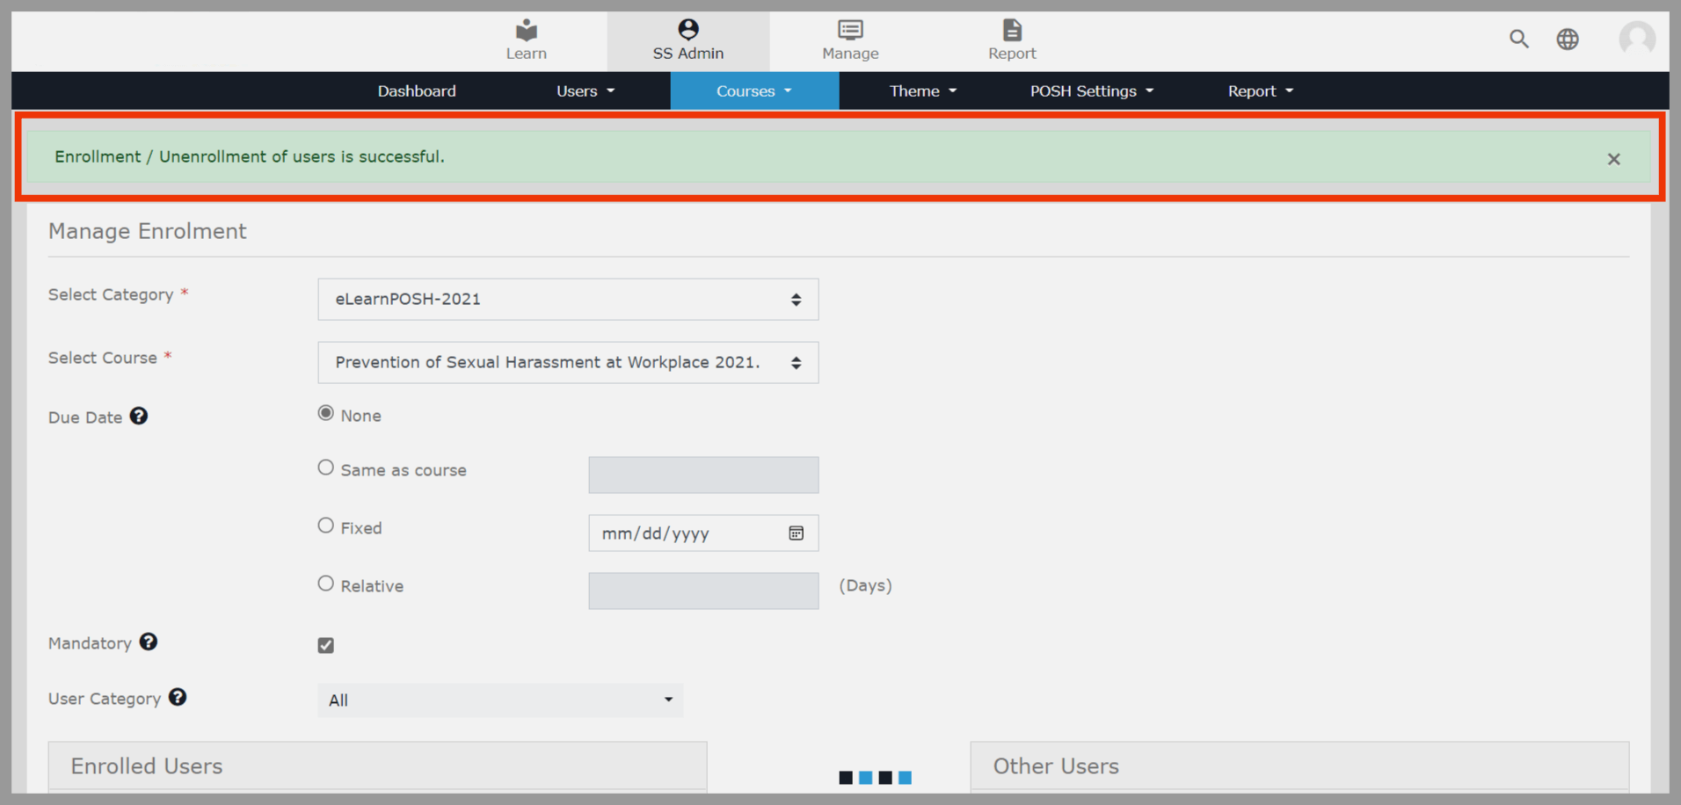The height and width of the screenshot is (805, 1681).
Task: Uncheck the Mandatory checkbox
Action: point(326,645)
